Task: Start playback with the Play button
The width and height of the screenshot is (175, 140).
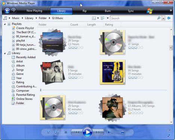Action: click(x=87, y=132)
